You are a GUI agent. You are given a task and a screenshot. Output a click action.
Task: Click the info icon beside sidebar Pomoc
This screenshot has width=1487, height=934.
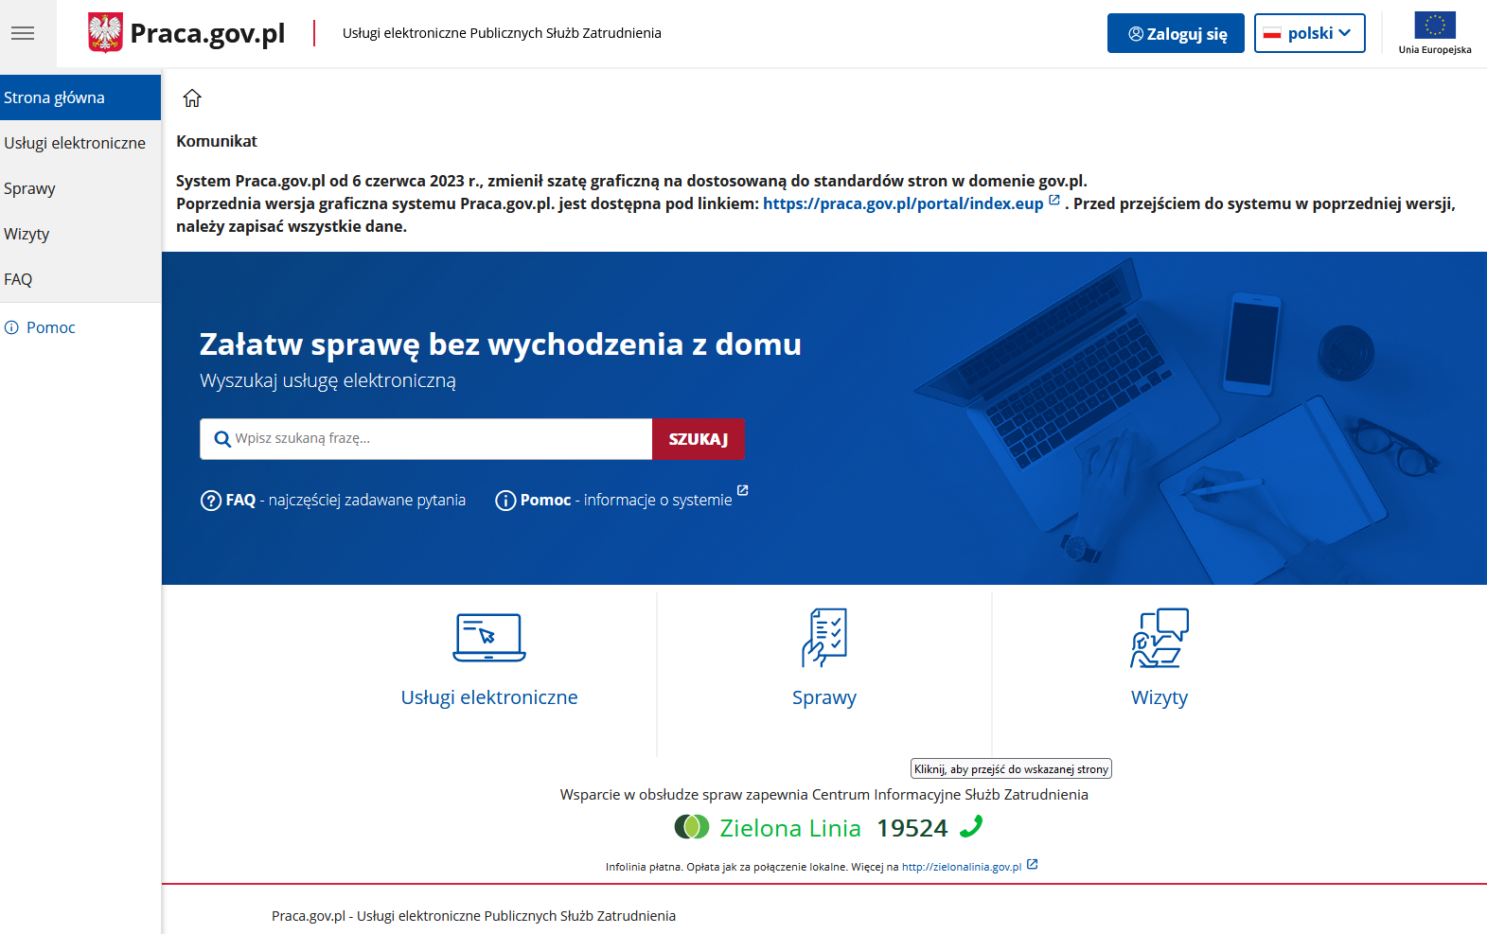coord(11,327)
